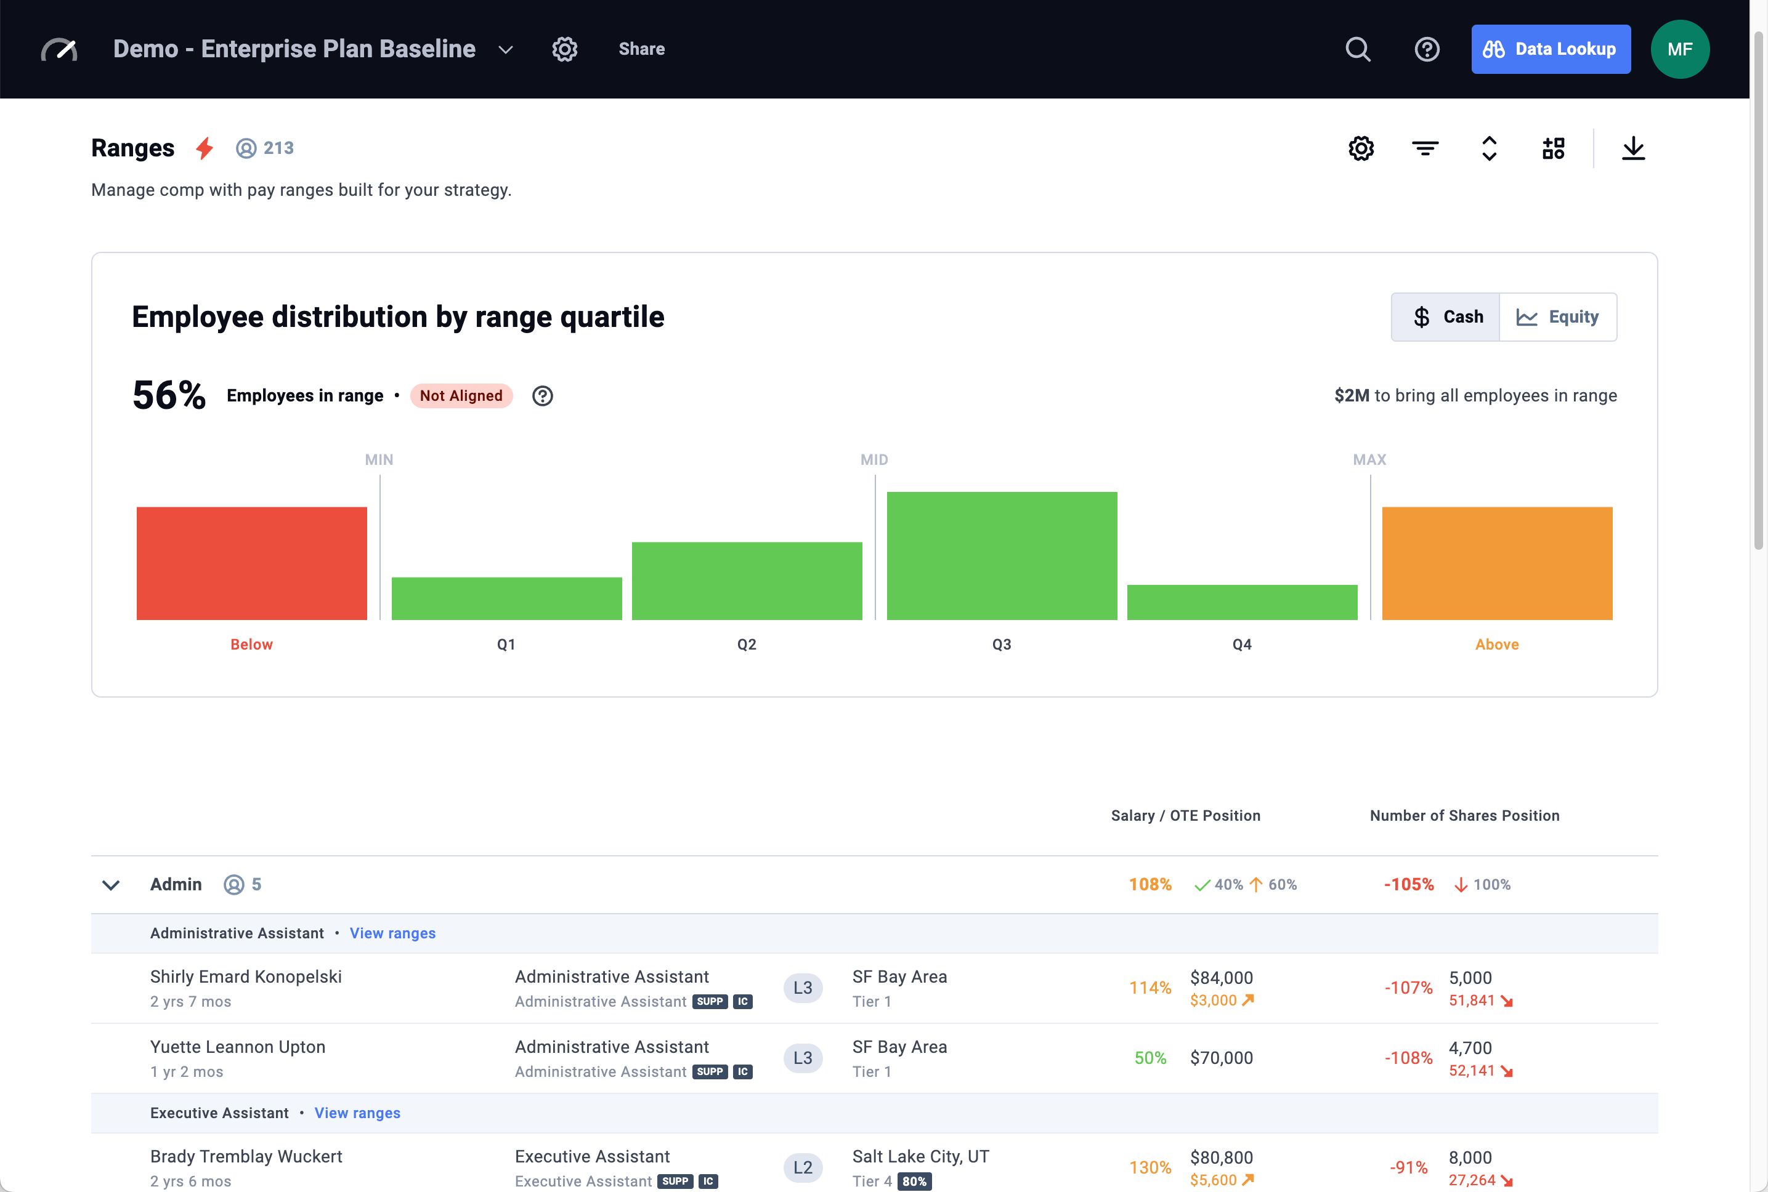This screenshot has height=1192, width=1768.
Task: Click the sort icon in the Ranges toolbar
Action: point(1489,148)
